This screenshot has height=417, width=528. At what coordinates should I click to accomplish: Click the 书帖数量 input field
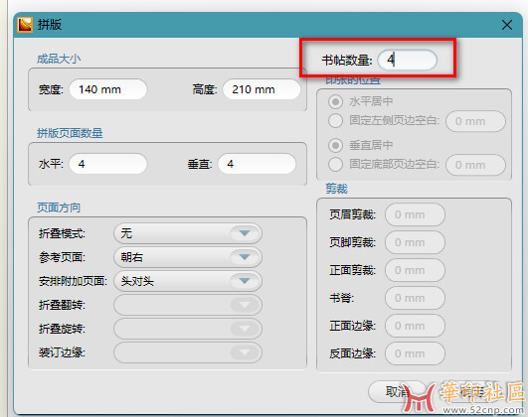pos(408,60)
